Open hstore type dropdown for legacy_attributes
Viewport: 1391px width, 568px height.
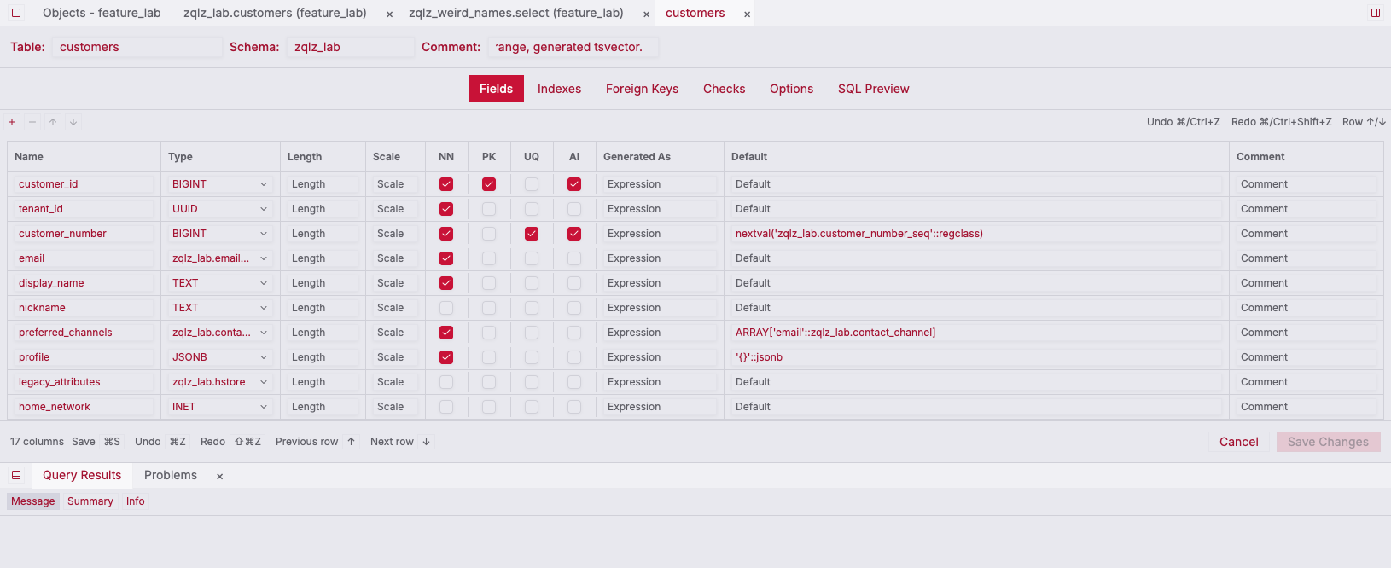[x=220, y=382]
